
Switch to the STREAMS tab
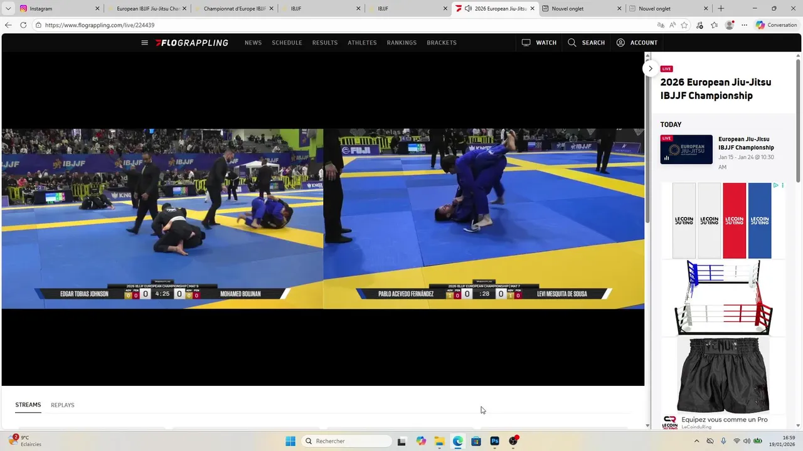pos(28,405)
